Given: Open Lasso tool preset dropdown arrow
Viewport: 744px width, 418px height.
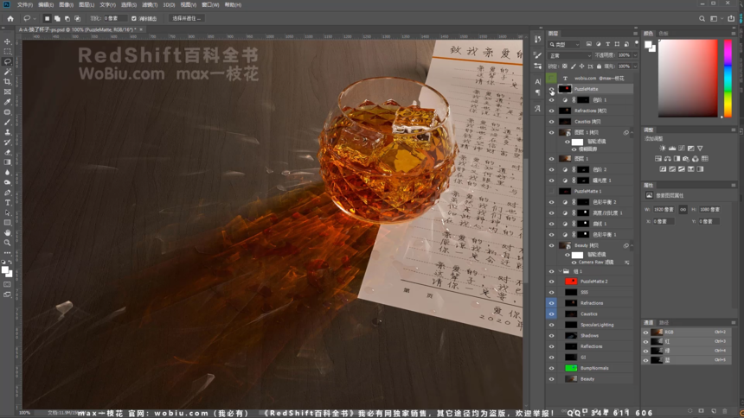Looking at the screenshot, I should click(x=34, y=18).
